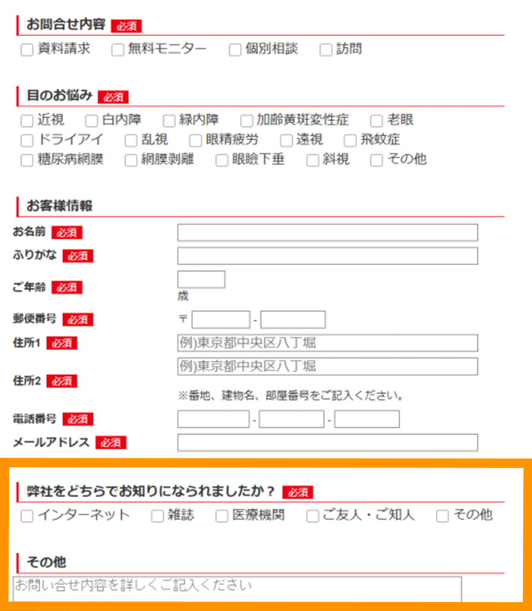This screenshot has height=611, width=532.
Task: Click the middle 電話番号 box
Action: tap(292, 419)
